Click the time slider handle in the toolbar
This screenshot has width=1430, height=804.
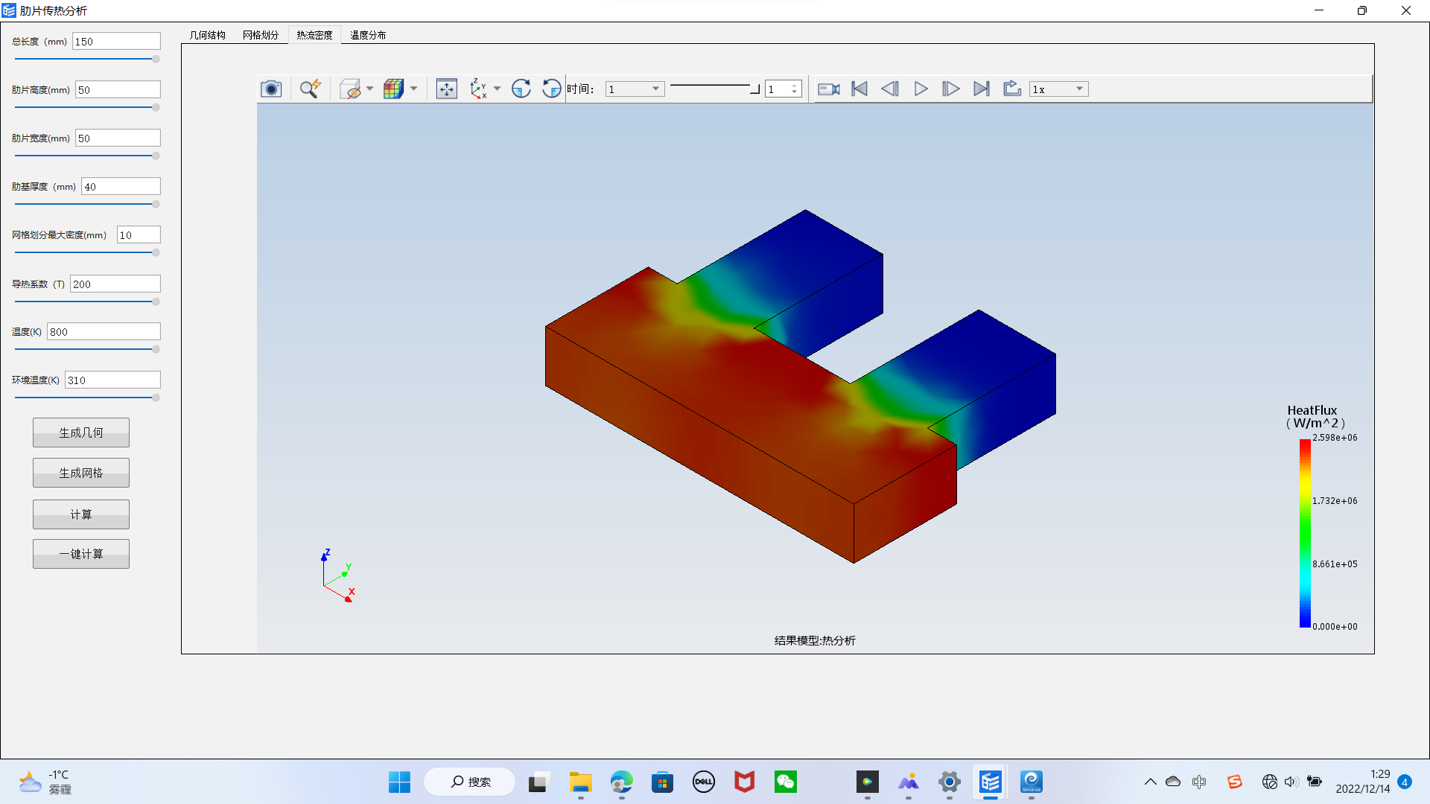[754, 89]
